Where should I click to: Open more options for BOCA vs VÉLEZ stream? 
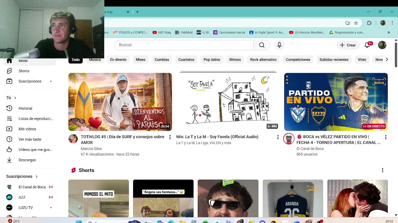click(386, 137)
